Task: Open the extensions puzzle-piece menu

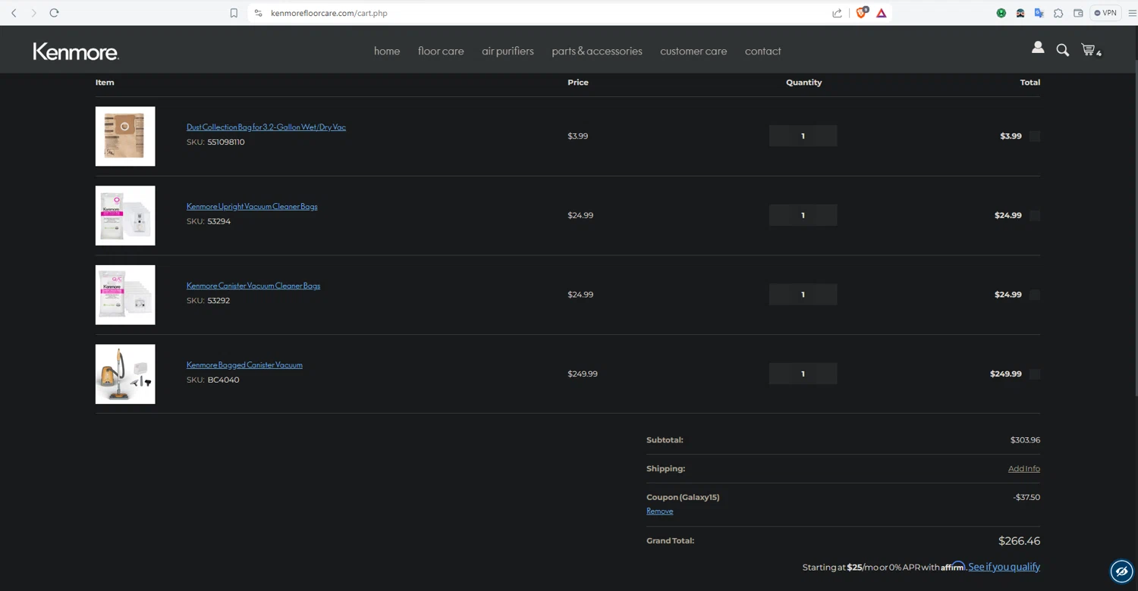Action: point(1058,13)
